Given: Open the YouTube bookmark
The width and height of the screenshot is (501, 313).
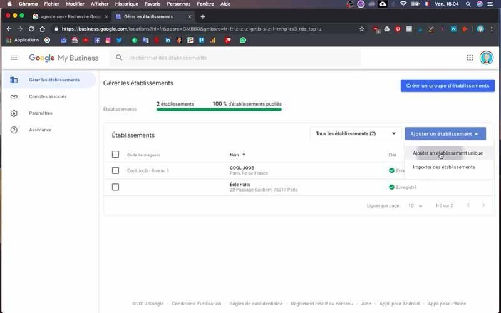Looking at the screenshot, I should coord(86,40).
